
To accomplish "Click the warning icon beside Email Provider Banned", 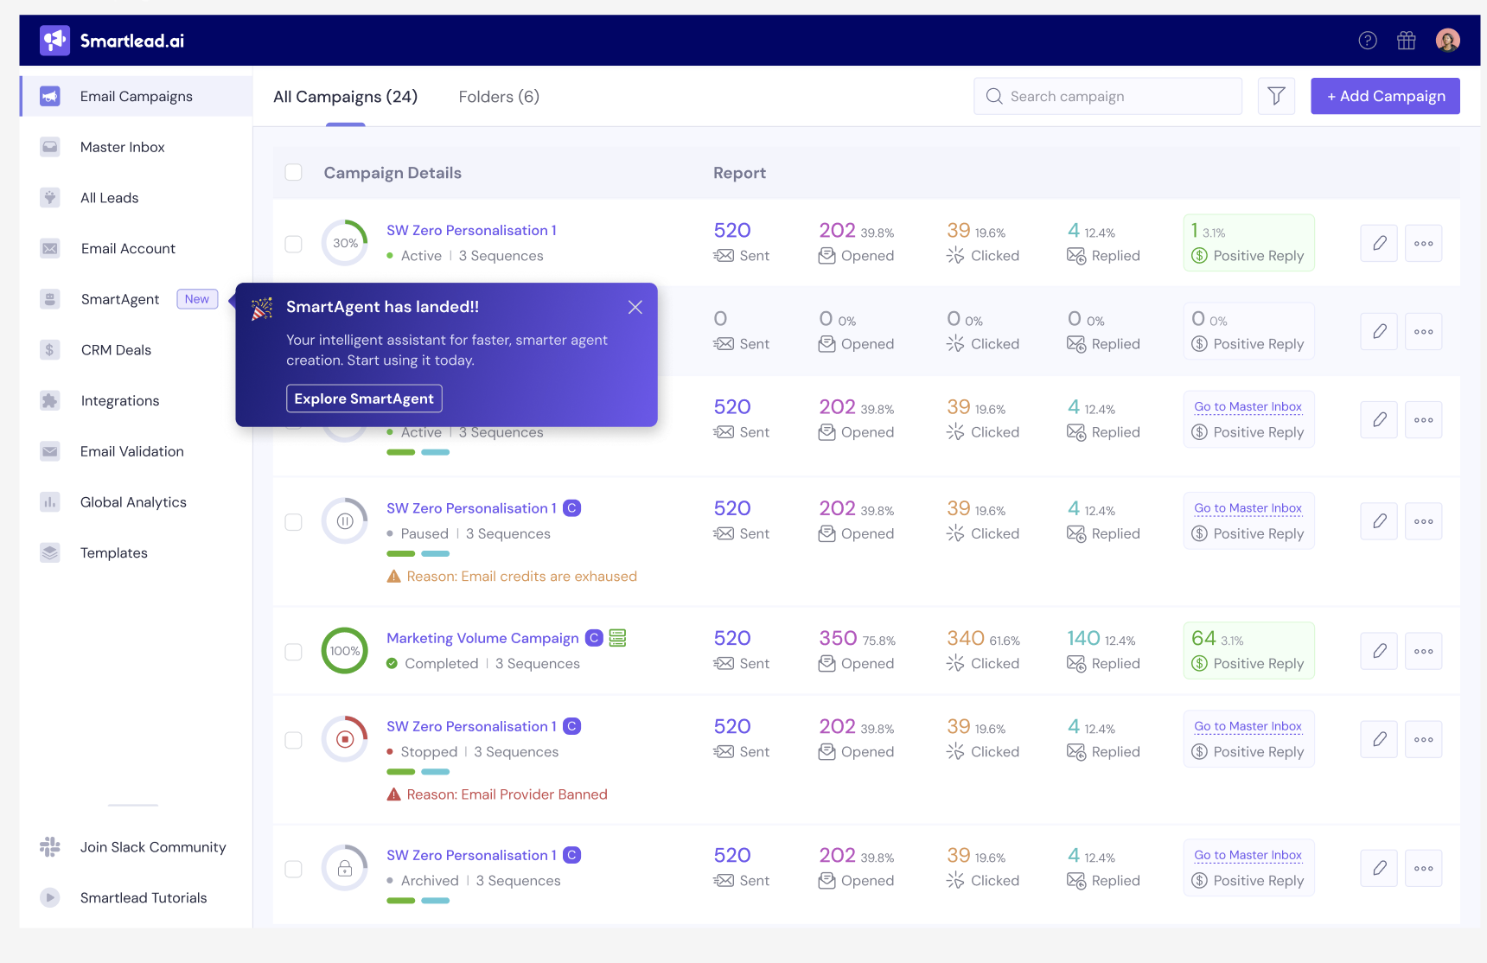I will 394,794.
